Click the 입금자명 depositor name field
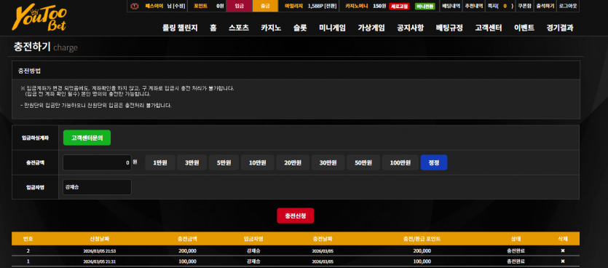This screenshot has height=268, width=608. coord(97,187)
